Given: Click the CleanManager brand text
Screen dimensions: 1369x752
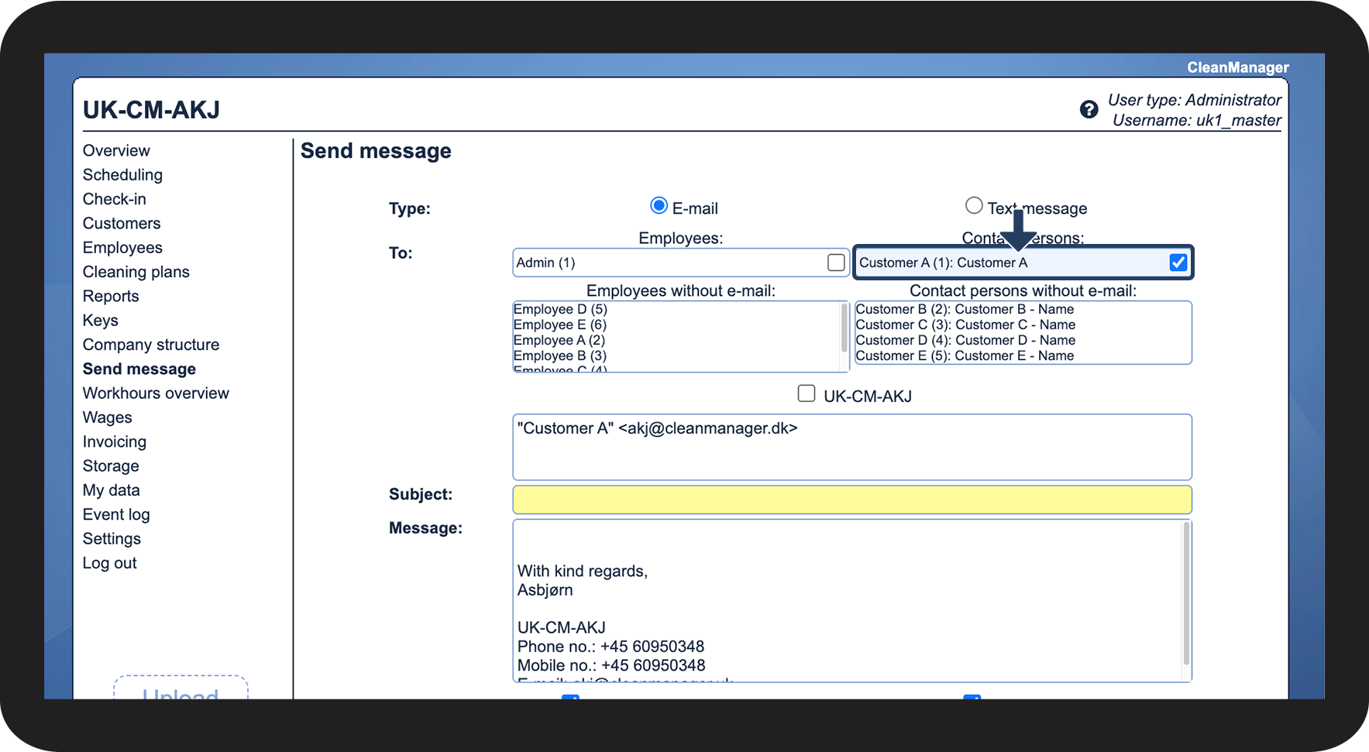Looking at the screenshot, I should tap(1238, 67).
